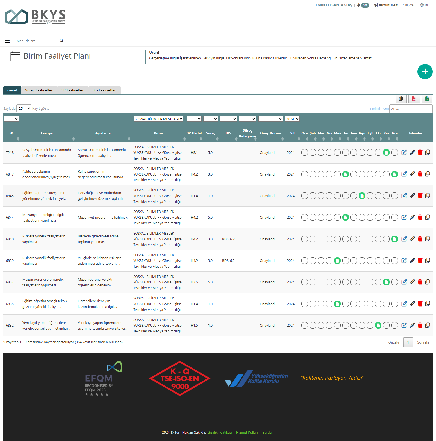Export table as PDF
436x441 pixels.
414,99
